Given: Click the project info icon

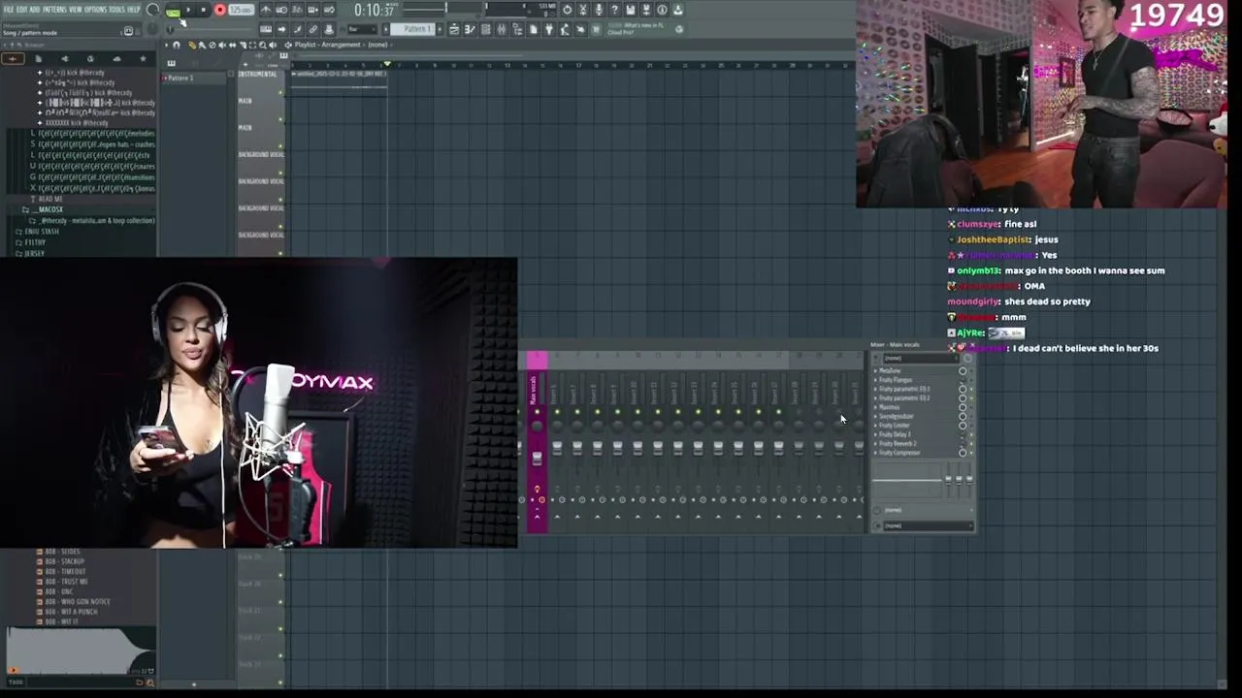Looking at the screenshot, I should (x=662, y=10).
